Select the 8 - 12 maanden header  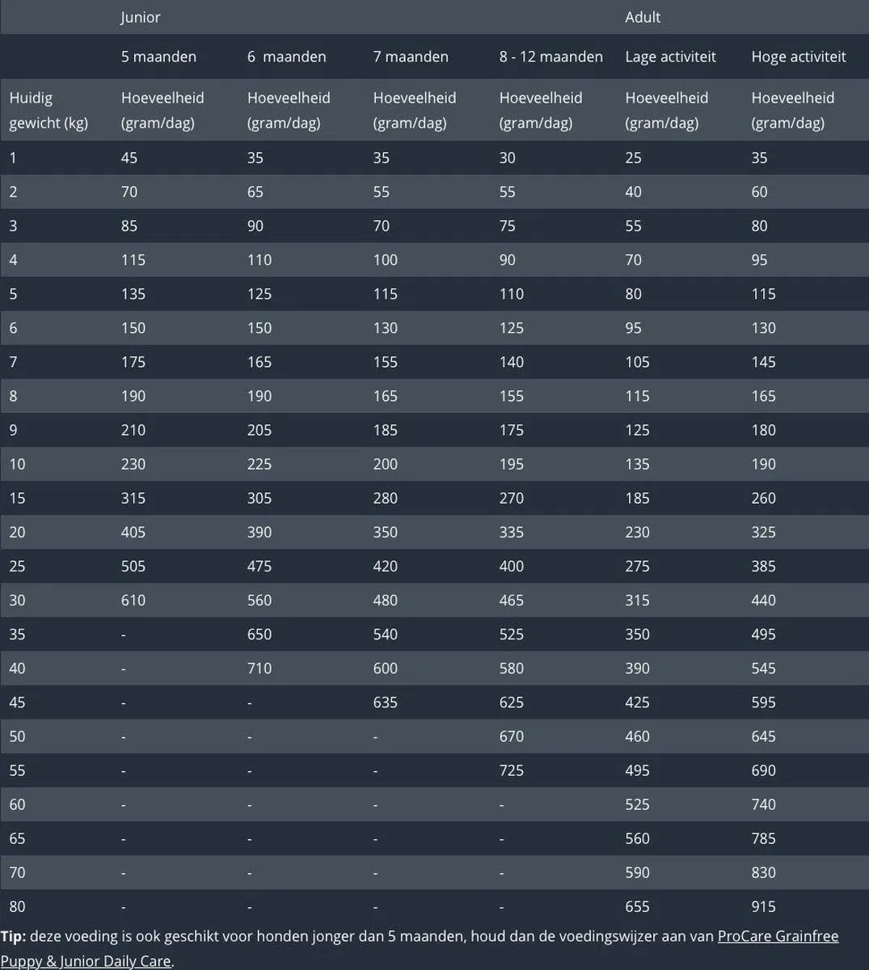click(x=551, y=57)
